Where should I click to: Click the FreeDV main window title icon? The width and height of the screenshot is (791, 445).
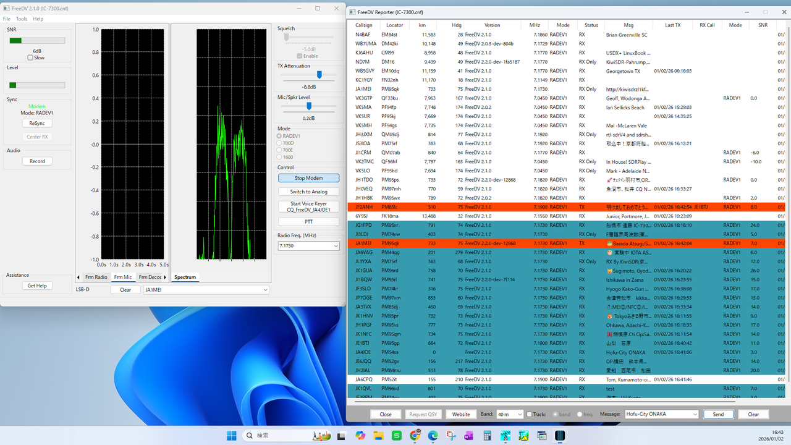coord(7,8)
